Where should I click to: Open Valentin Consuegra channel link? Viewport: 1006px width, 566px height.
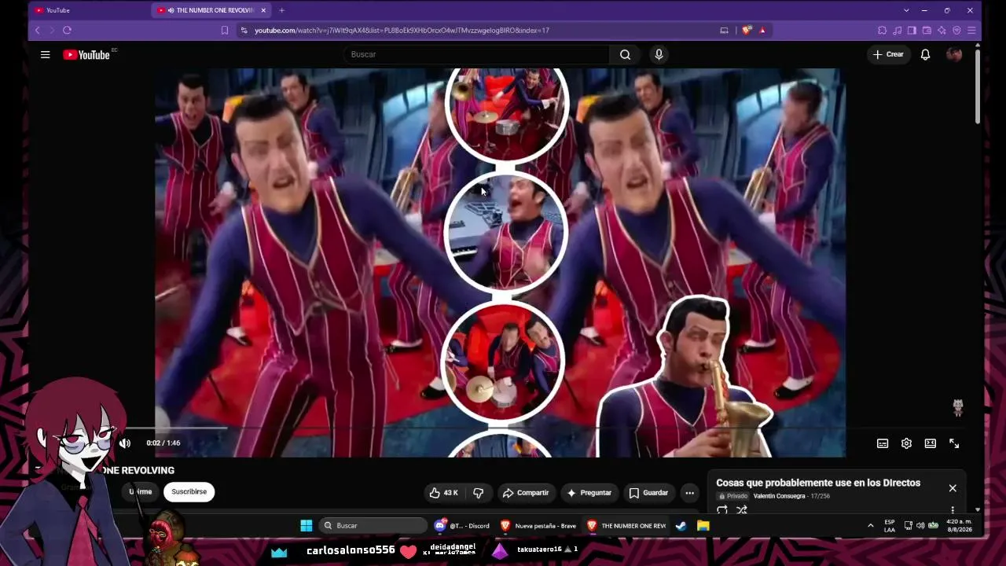coord(779,496)
